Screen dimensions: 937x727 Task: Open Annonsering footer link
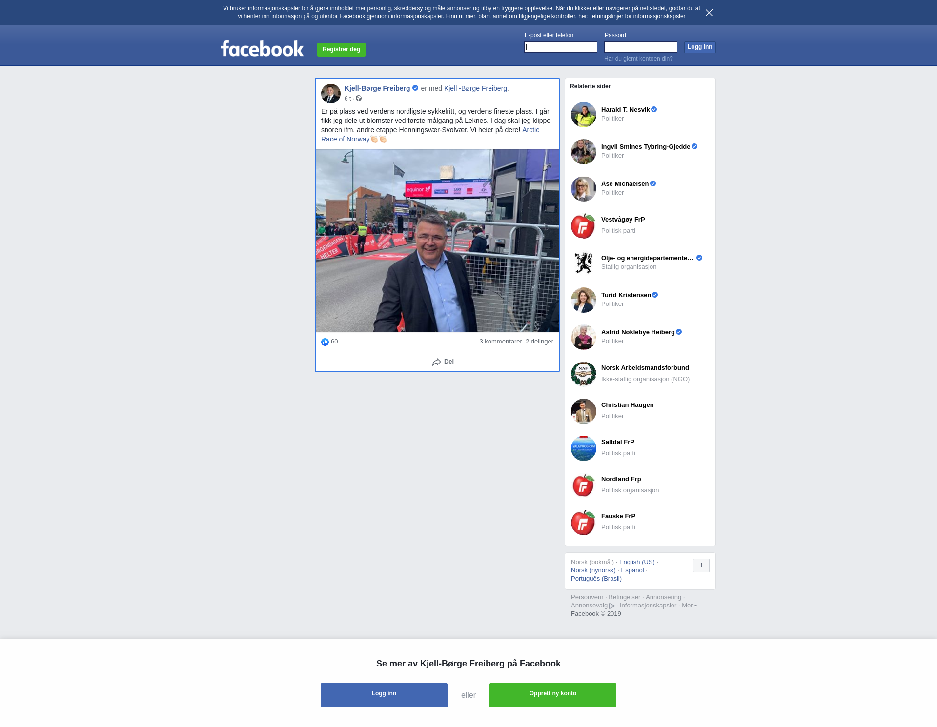click(x=663, y=597)
